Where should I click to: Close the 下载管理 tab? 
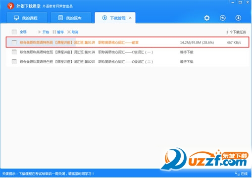(x=130, y=18)
